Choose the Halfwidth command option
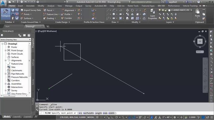 [x=88, y=113]
